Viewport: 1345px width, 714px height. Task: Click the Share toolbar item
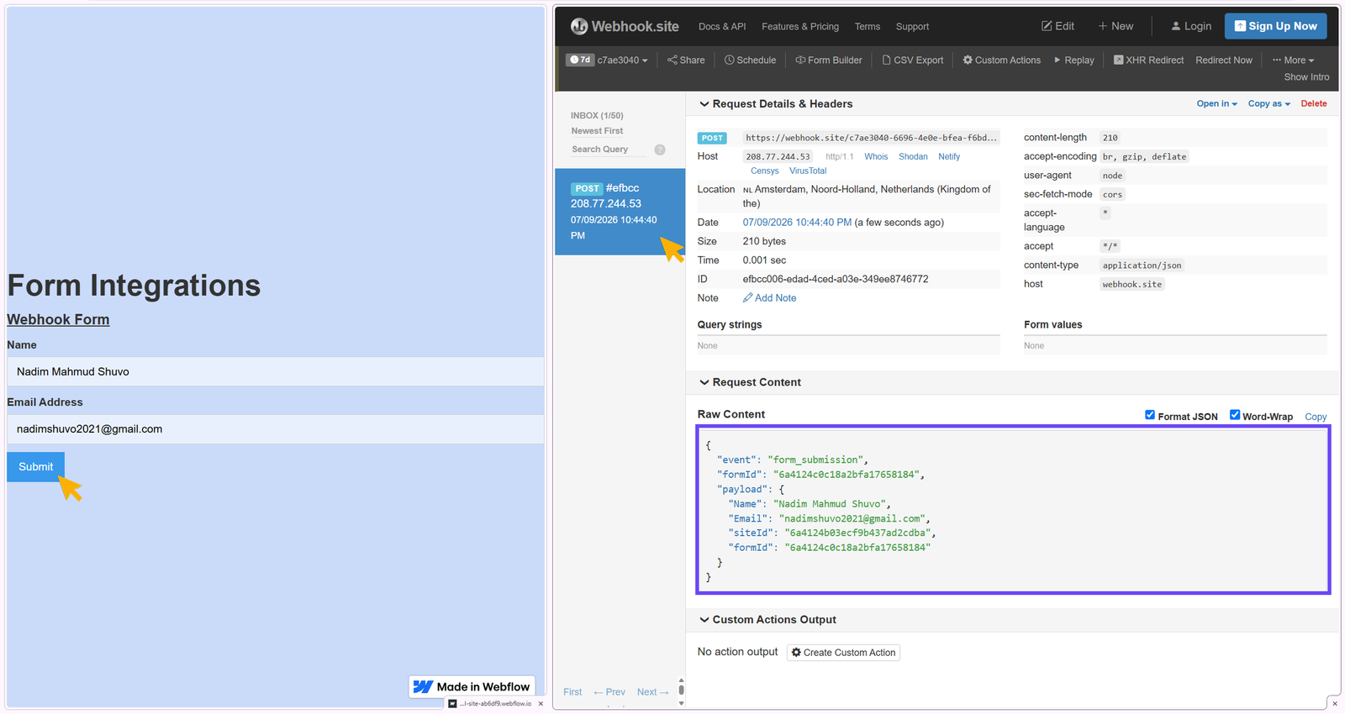point(686,60)
